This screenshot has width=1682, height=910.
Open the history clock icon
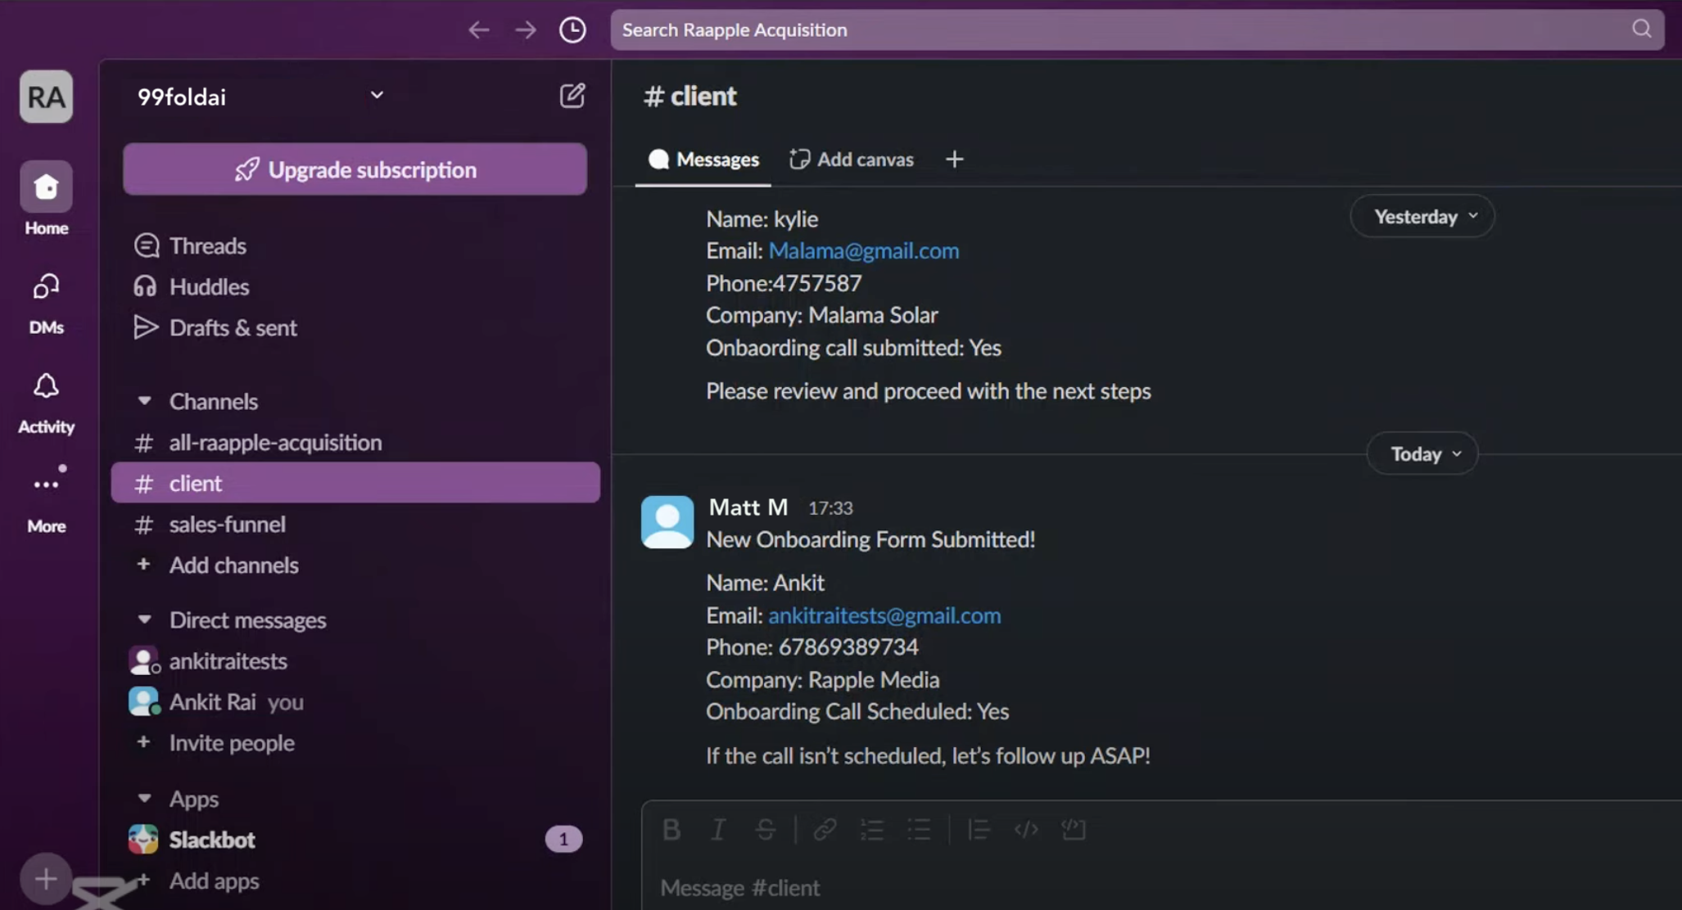coord(572,30)
